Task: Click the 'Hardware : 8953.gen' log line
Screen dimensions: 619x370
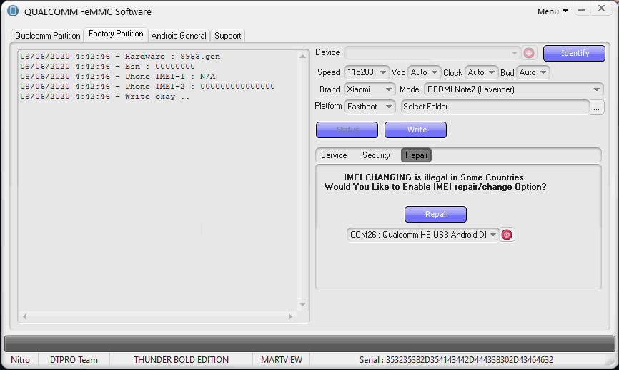Action: pyautogui.click(x=120, y=57)
